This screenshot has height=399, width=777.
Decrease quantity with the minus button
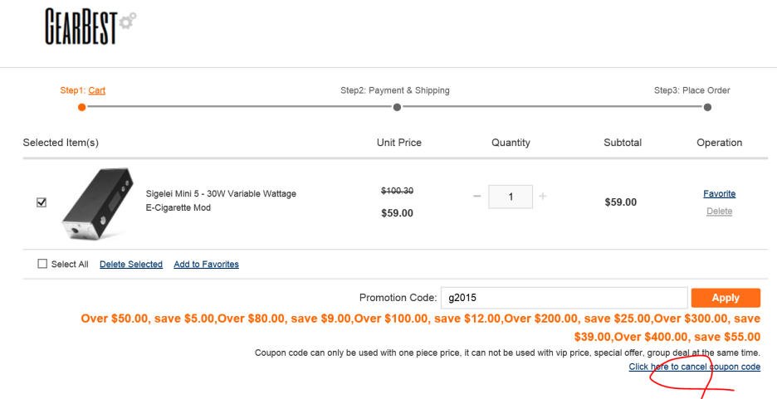476,197
